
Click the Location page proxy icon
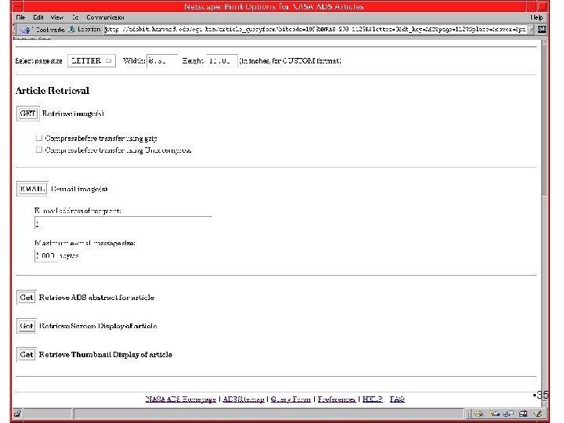pyautogui.click(x=72, y=29)
